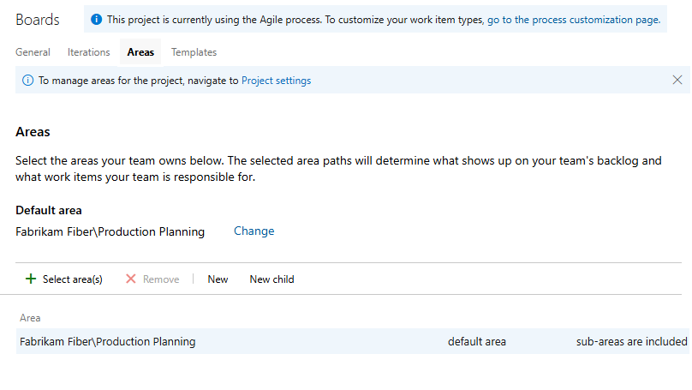Open the Iterations tab
The image size is (692, 390).
click(x=89, y=52)
